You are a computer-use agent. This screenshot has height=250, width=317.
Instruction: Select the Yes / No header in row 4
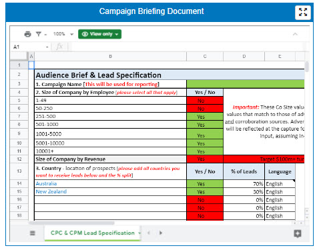coord(205,92)
